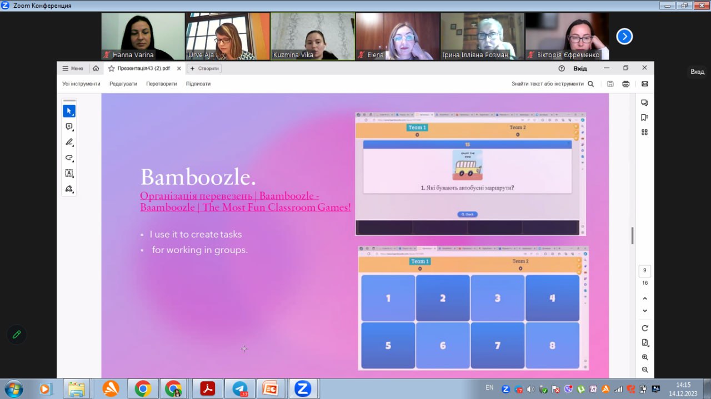Open Acrobat help question mark
The width and height of the screenshot is (711, 399).
562,68
